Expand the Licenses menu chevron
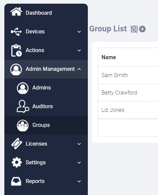 [x=79, y=144]
